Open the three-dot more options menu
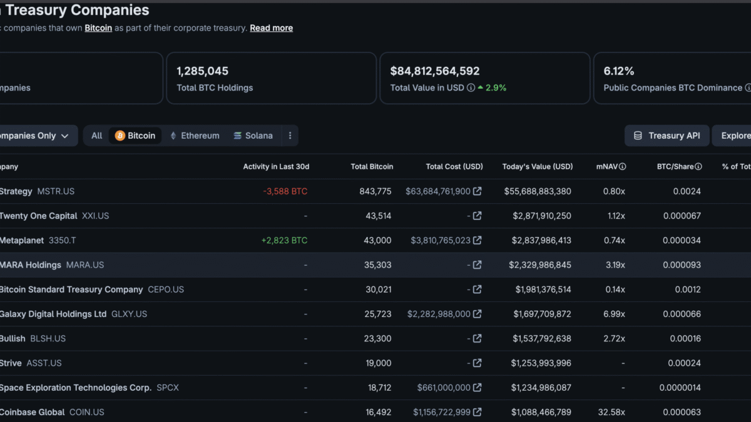The width and height of the screenshot is (751, 422). coord(290,136)
